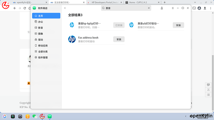The width and height of the screenshot is (214, 120).
Task: Open the 惠普hp-hplip app icon
Action: (x=72, y=25)
